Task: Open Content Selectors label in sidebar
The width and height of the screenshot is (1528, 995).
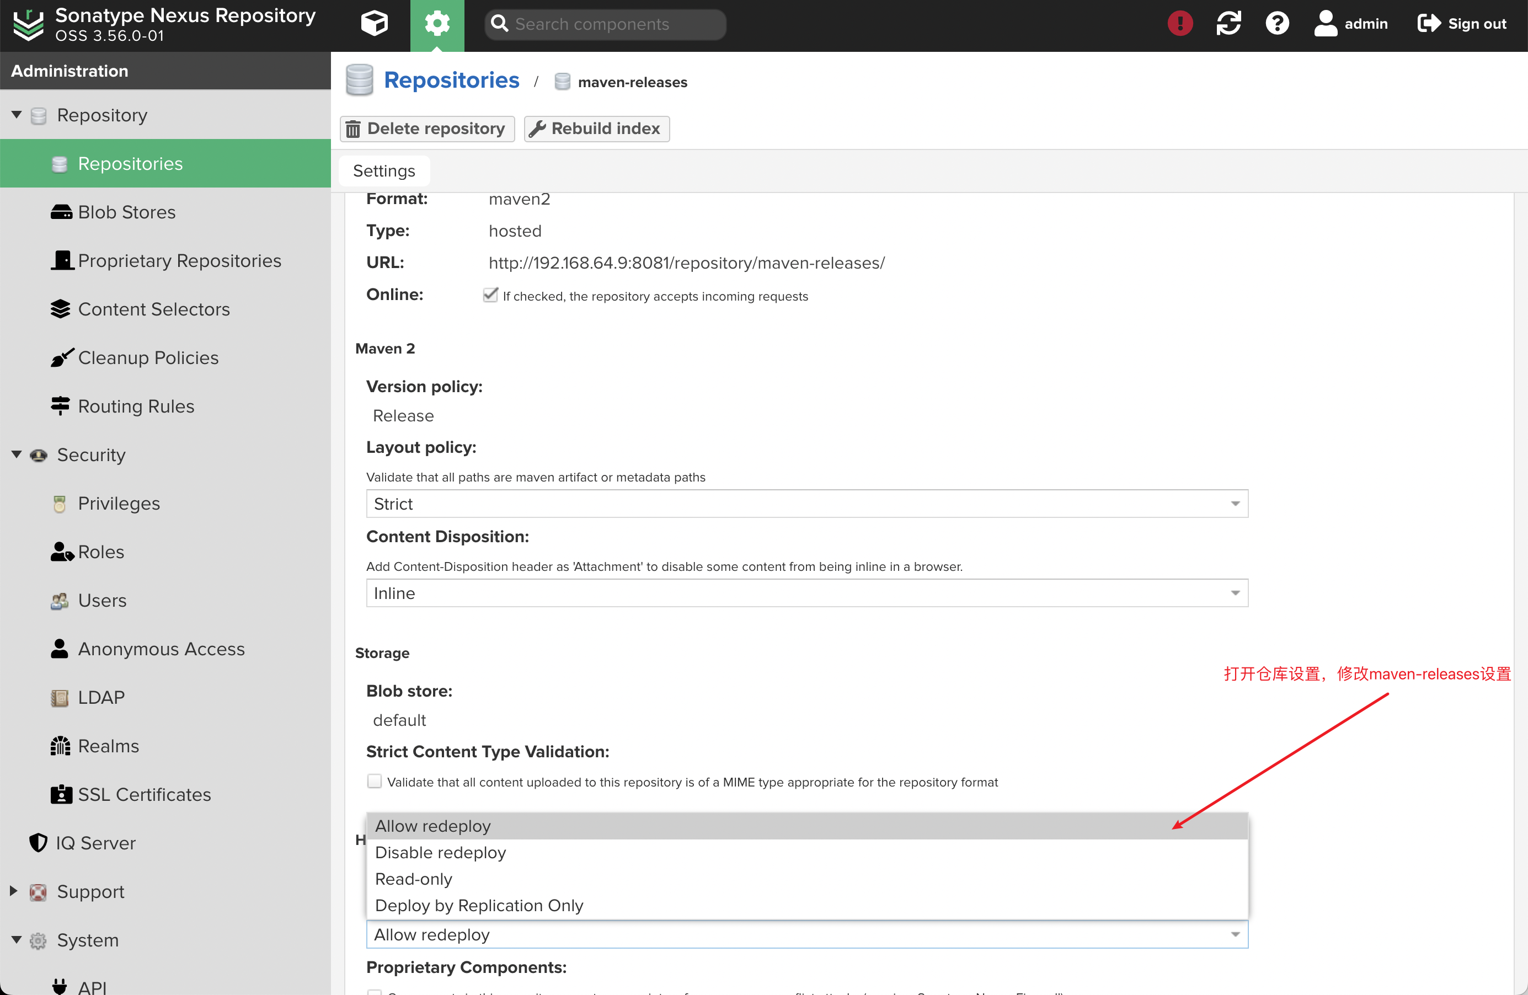Action: point(154,309)
